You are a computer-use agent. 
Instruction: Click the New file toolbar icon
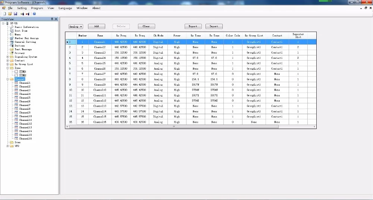click(x=4, y=14)
